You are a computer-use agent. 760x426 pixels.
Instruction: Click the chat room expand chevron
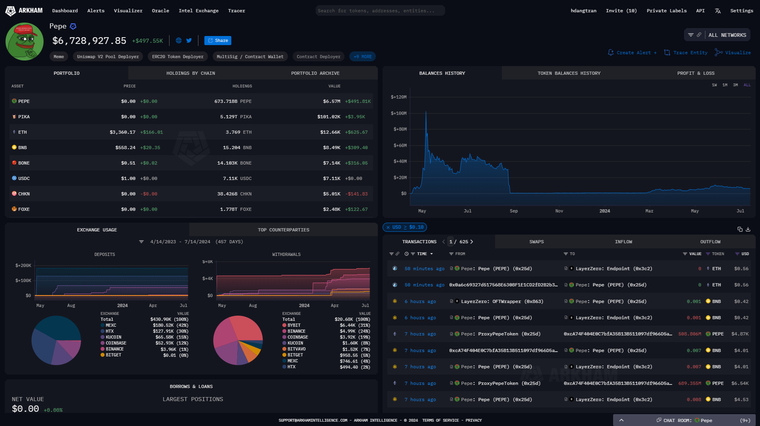(x=621, y=420)
